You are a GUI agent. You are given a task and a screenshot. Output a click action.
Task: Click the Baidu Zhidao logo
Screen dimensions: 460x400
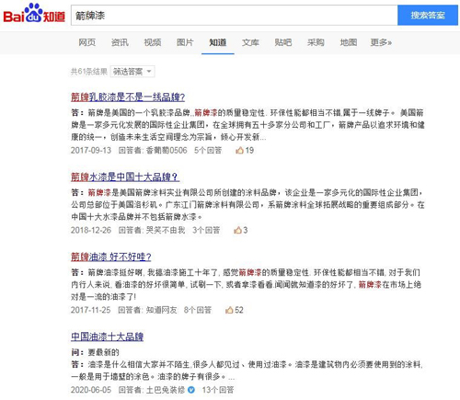tap(34, 14)
